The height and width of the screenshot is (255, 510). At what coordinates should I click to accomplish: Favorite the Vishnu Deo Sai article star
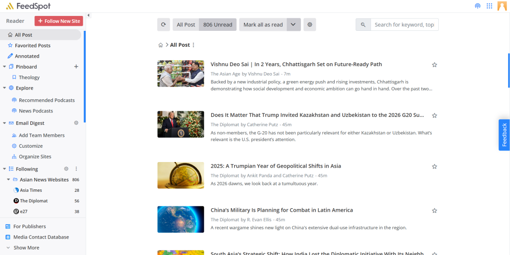coord(434,65)
